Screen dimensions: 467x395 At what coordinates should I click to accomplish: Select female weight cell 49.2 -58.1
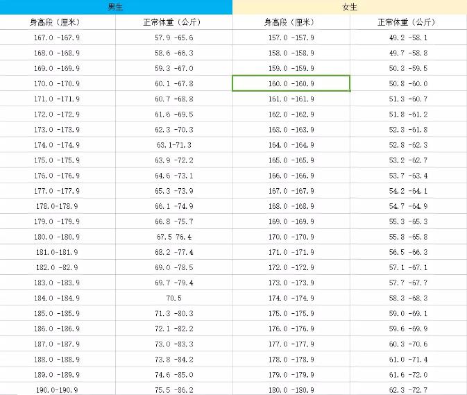pyautogui.click(x=408, y=37)
